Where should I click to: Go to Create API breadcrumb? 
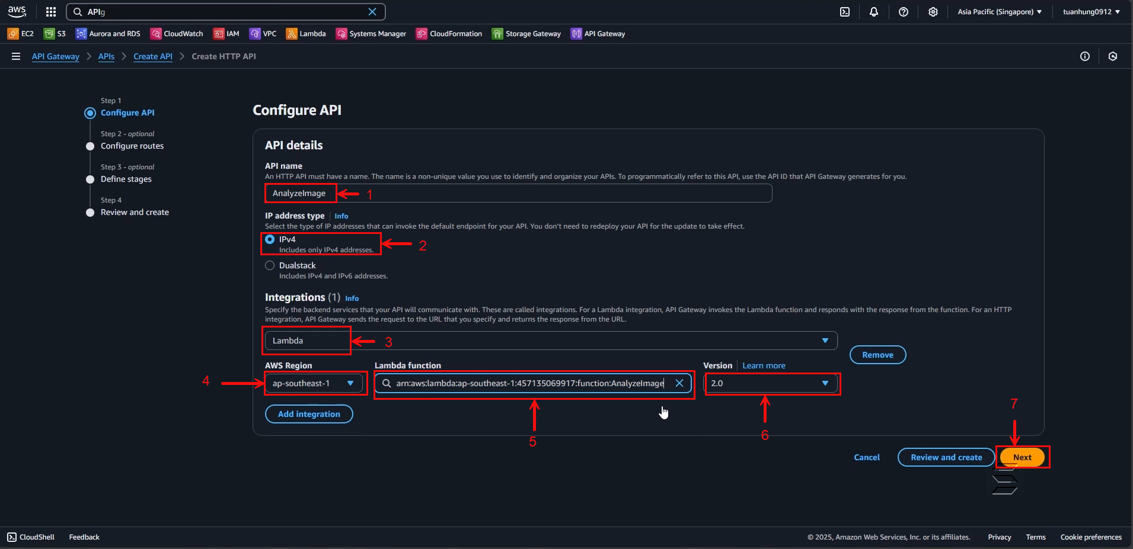[x=153, y=56]
